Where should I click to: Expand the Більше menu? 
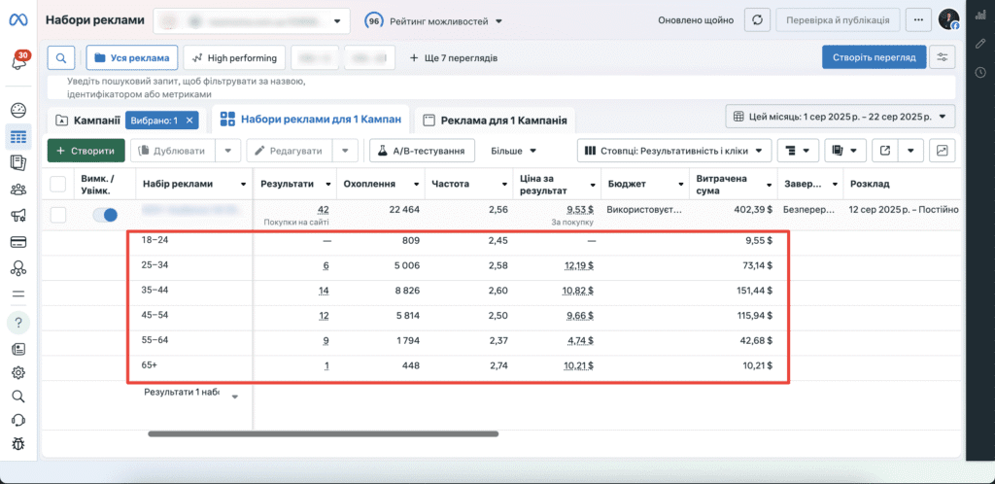coord(514,151)
